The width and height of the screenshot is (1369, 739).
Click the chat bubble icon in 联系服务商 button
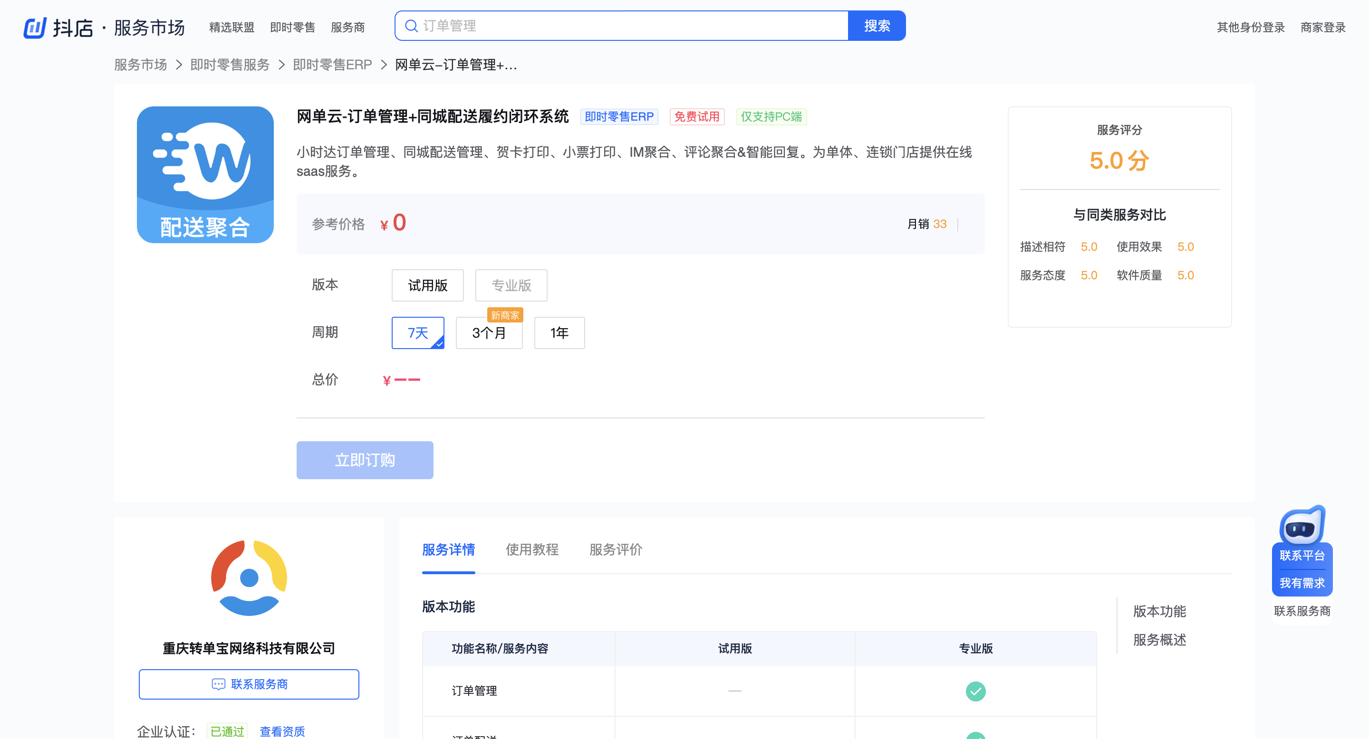pos(219,684)
